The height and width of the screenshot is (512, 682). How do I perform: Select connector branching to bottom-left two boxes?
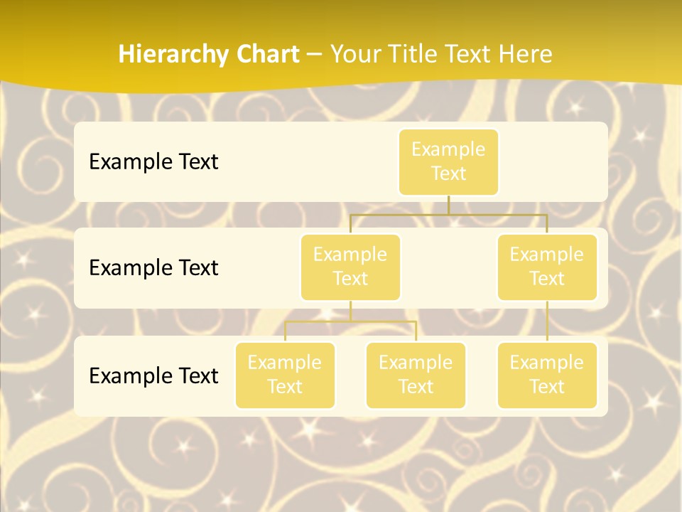click(x=350, y=321)
